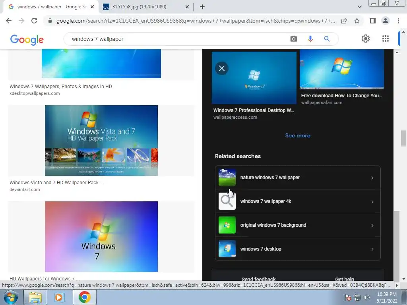Open windows 7 desktop related search
Viewport: 407px width, 305px height.
coord(298,249)
